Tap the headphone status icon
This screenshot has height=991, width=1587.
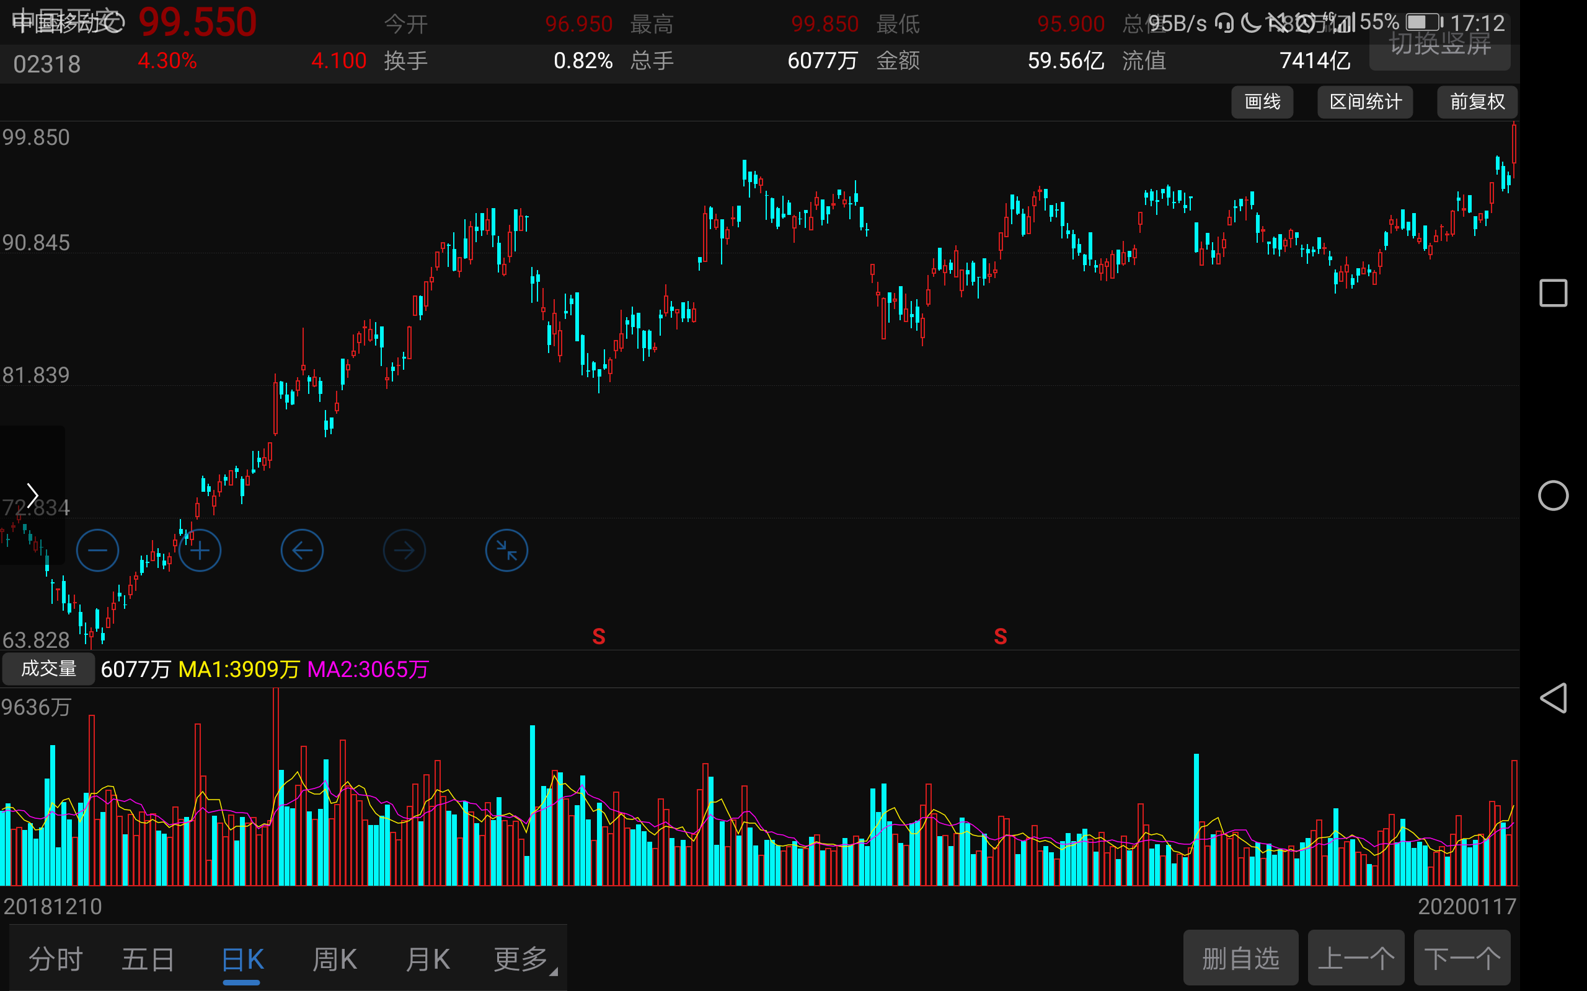point(1224,23)
